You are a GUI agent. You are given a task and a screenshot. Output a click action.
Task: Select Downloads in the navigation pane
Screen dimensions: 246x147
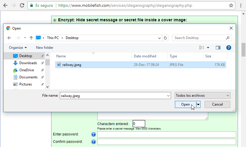tap(28, 63)
